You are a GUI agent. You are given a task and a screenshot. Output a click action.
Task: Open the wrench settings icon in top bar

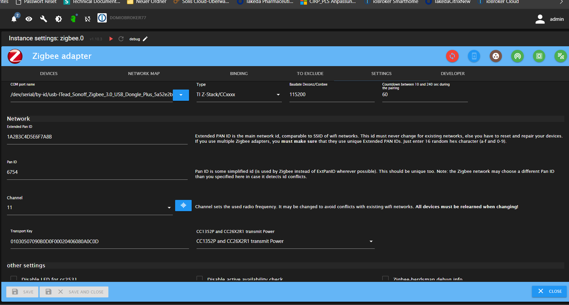[x=44, y=19]
